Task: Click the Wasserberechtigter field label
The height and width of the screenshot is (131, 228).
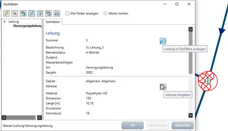Action: point(59,62)
